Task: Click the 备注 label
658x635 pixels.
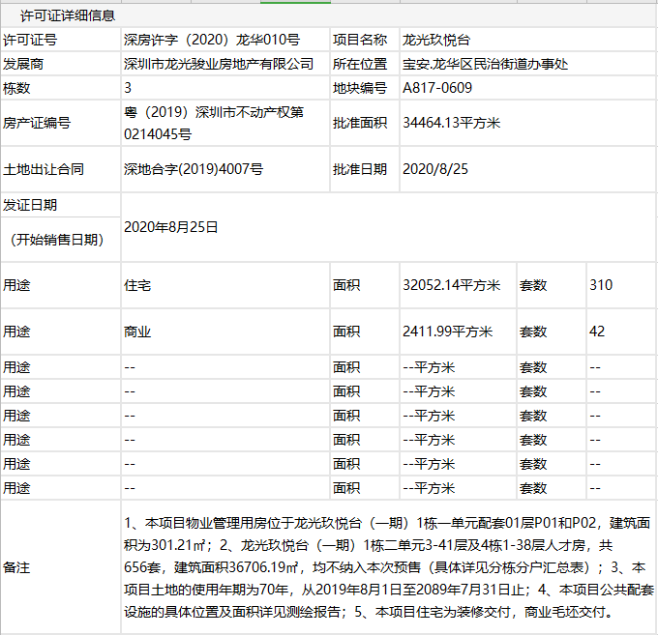Action: (x=16, y=568)
